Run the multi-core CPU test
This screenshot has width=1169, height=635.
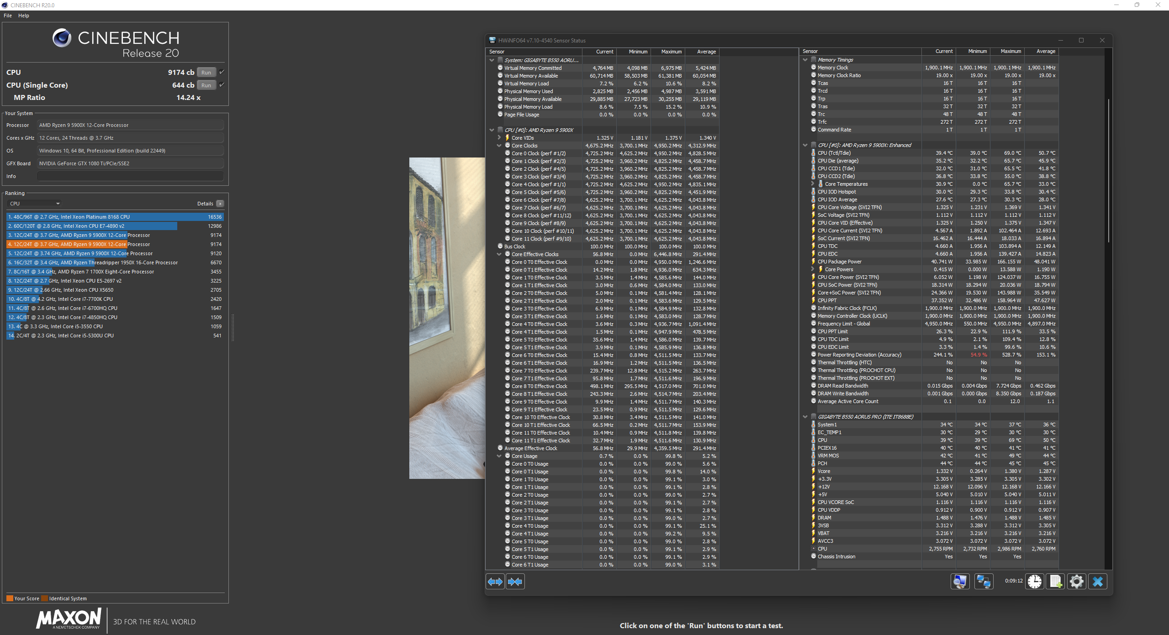[x=206, y=73]
